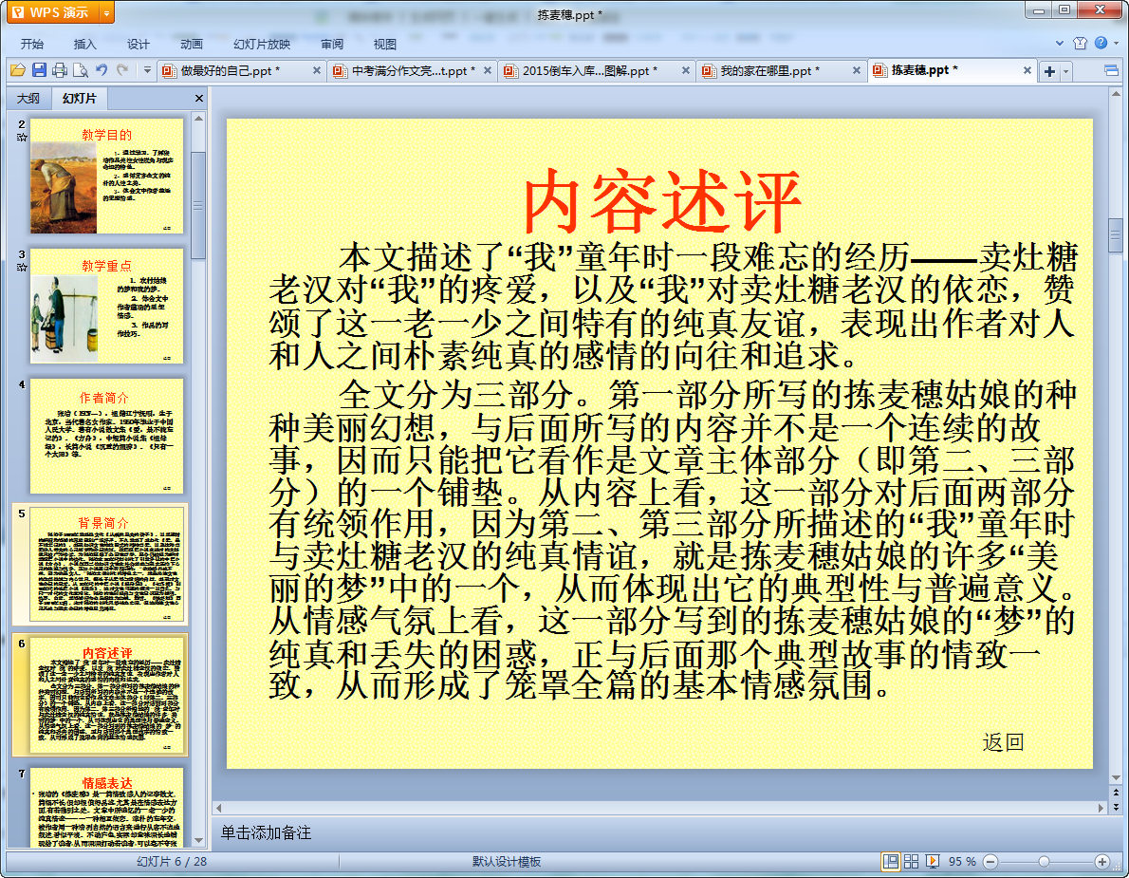Expand the new tab dropdown arrow
The width and height of the screenshot is (1129, 878).
pyautogui.click(x=1065, y=70)
